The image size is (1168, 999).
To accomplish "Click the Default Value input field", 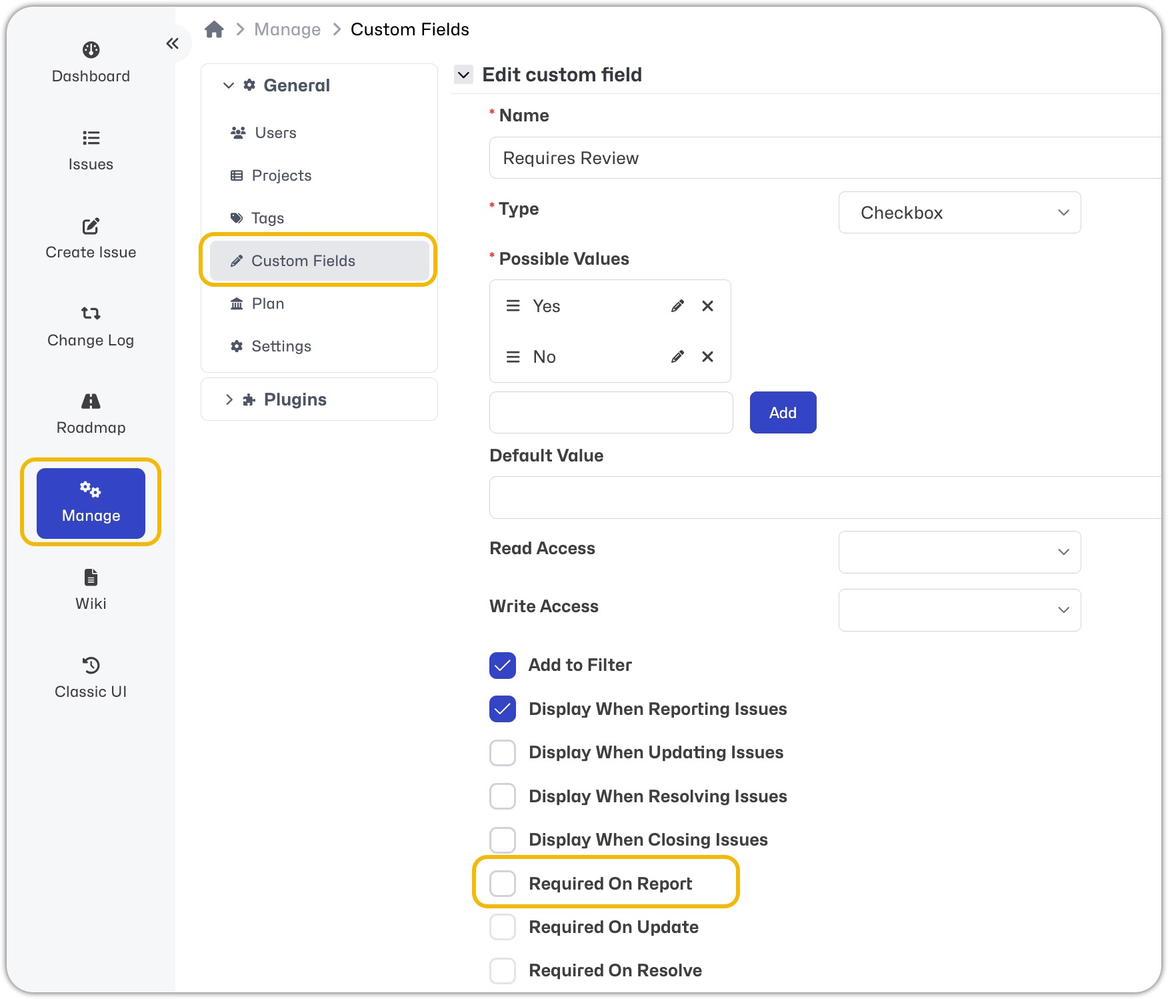I will tap(825, 497).
